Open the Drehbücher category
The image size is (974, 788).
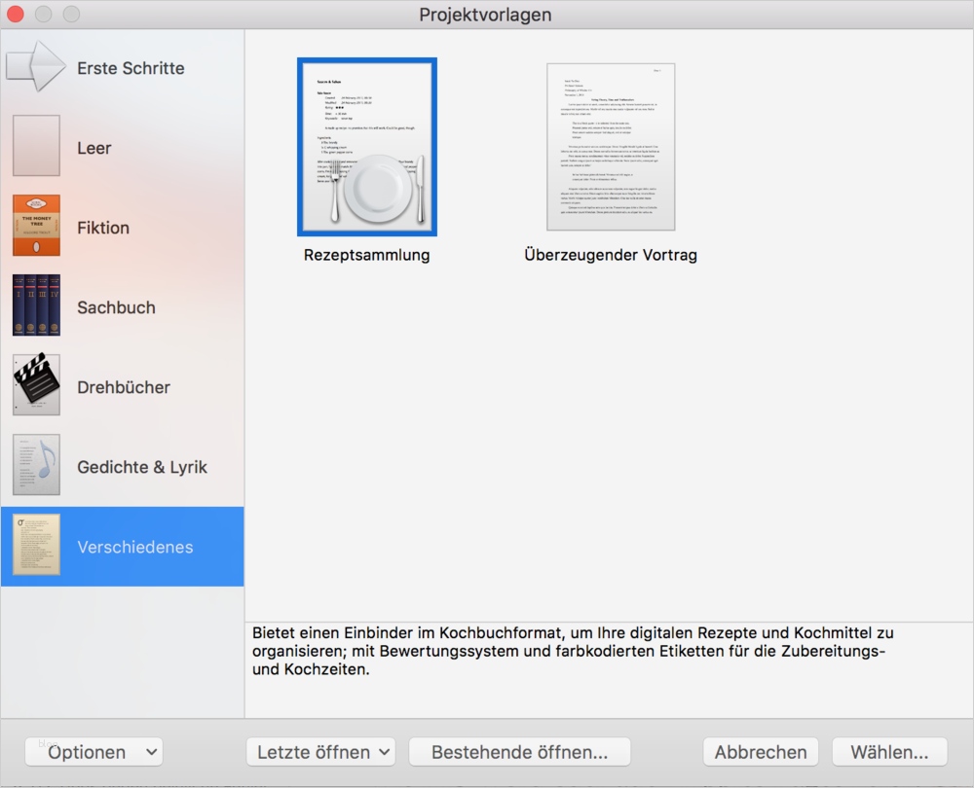tap(124, 387)
